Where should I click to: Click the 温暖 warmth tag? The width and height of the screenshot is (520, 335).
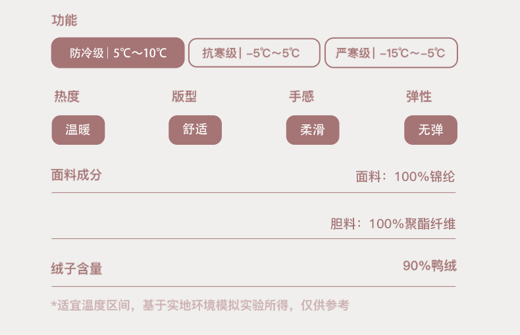click(78, 130)
